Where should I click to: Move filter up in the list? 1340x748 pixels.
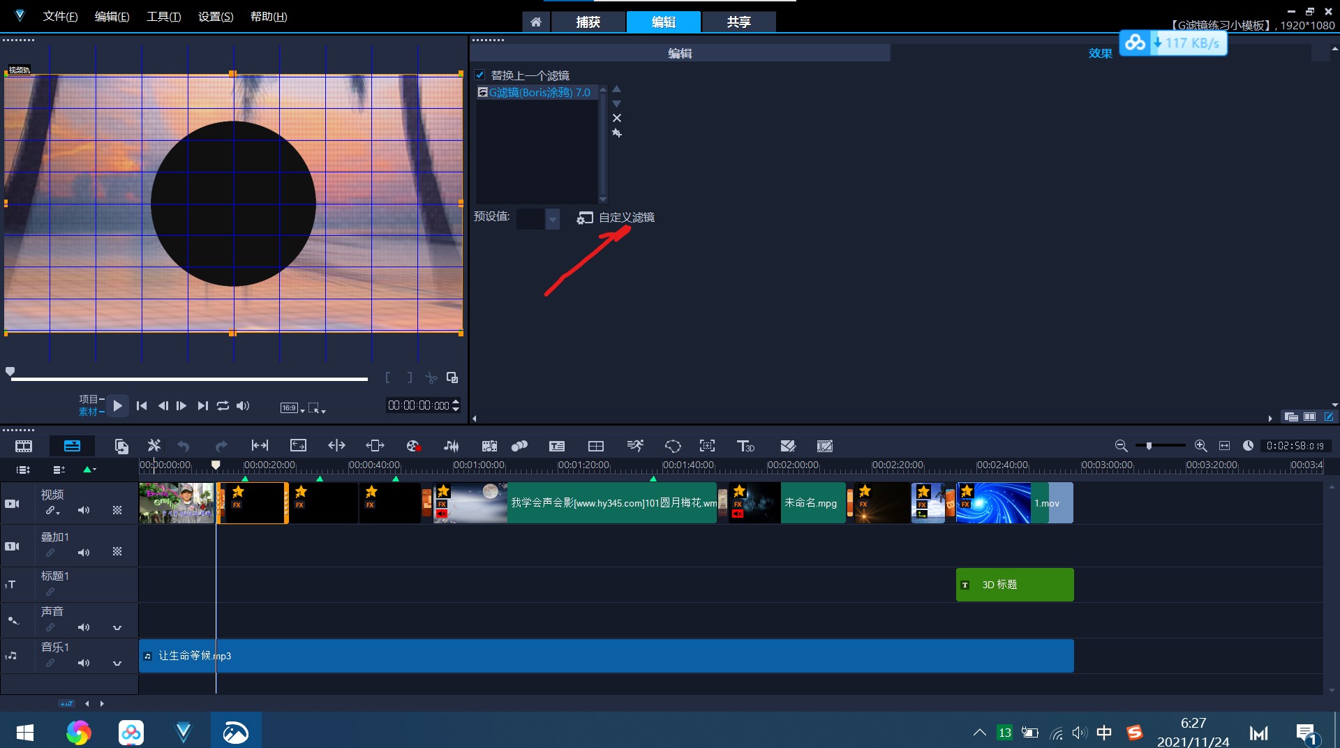(x=616, y=89)
